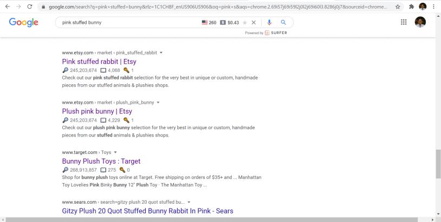Expand the etsy plush_pink_bunny result arrow
Screen dimensions: 441x222
[x=158, y=103]
